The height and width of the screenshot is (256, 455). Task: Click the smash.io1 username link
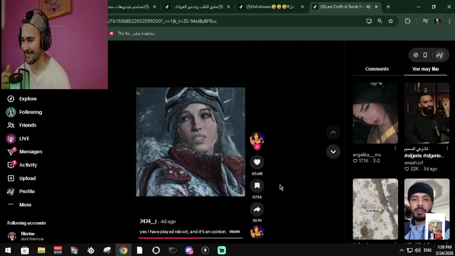pyautogui.click(x=414, y=163)
